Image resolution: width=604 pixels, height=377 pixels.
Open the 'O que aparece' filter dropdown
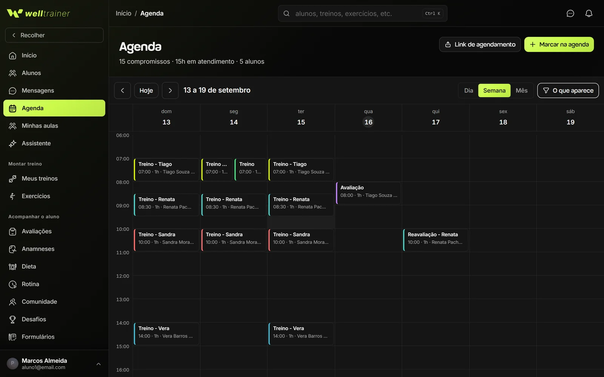568,90
